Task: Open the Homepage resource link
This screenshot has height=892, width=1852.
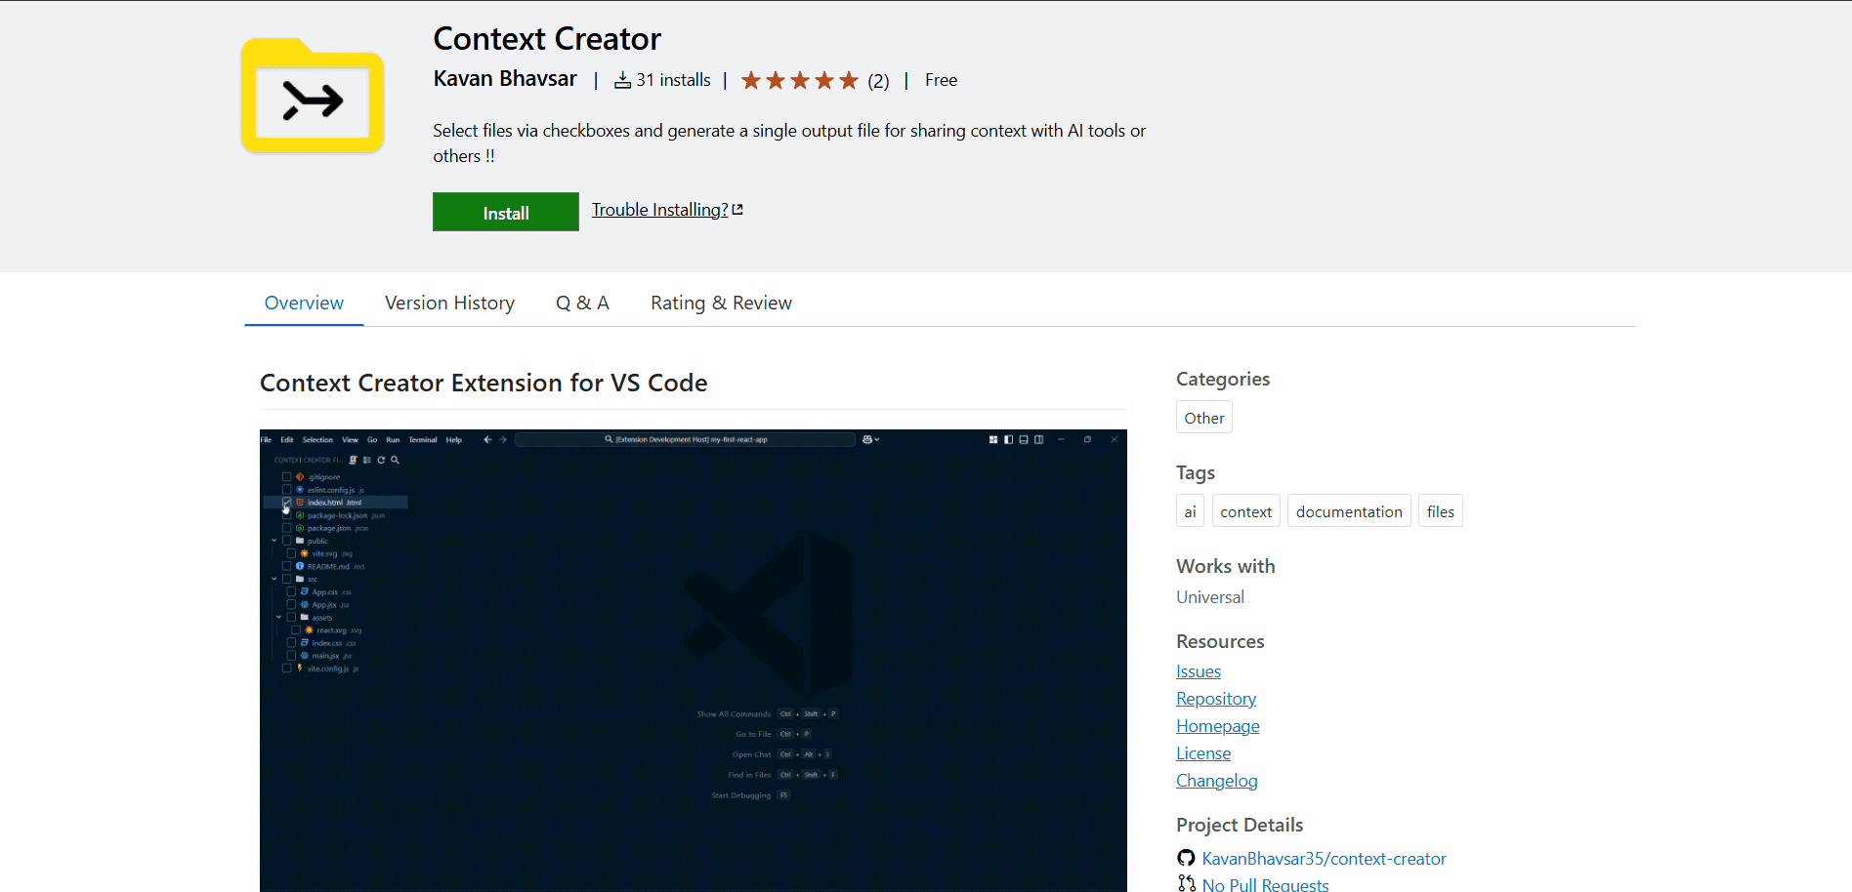Action: [x=1218, y=726]
